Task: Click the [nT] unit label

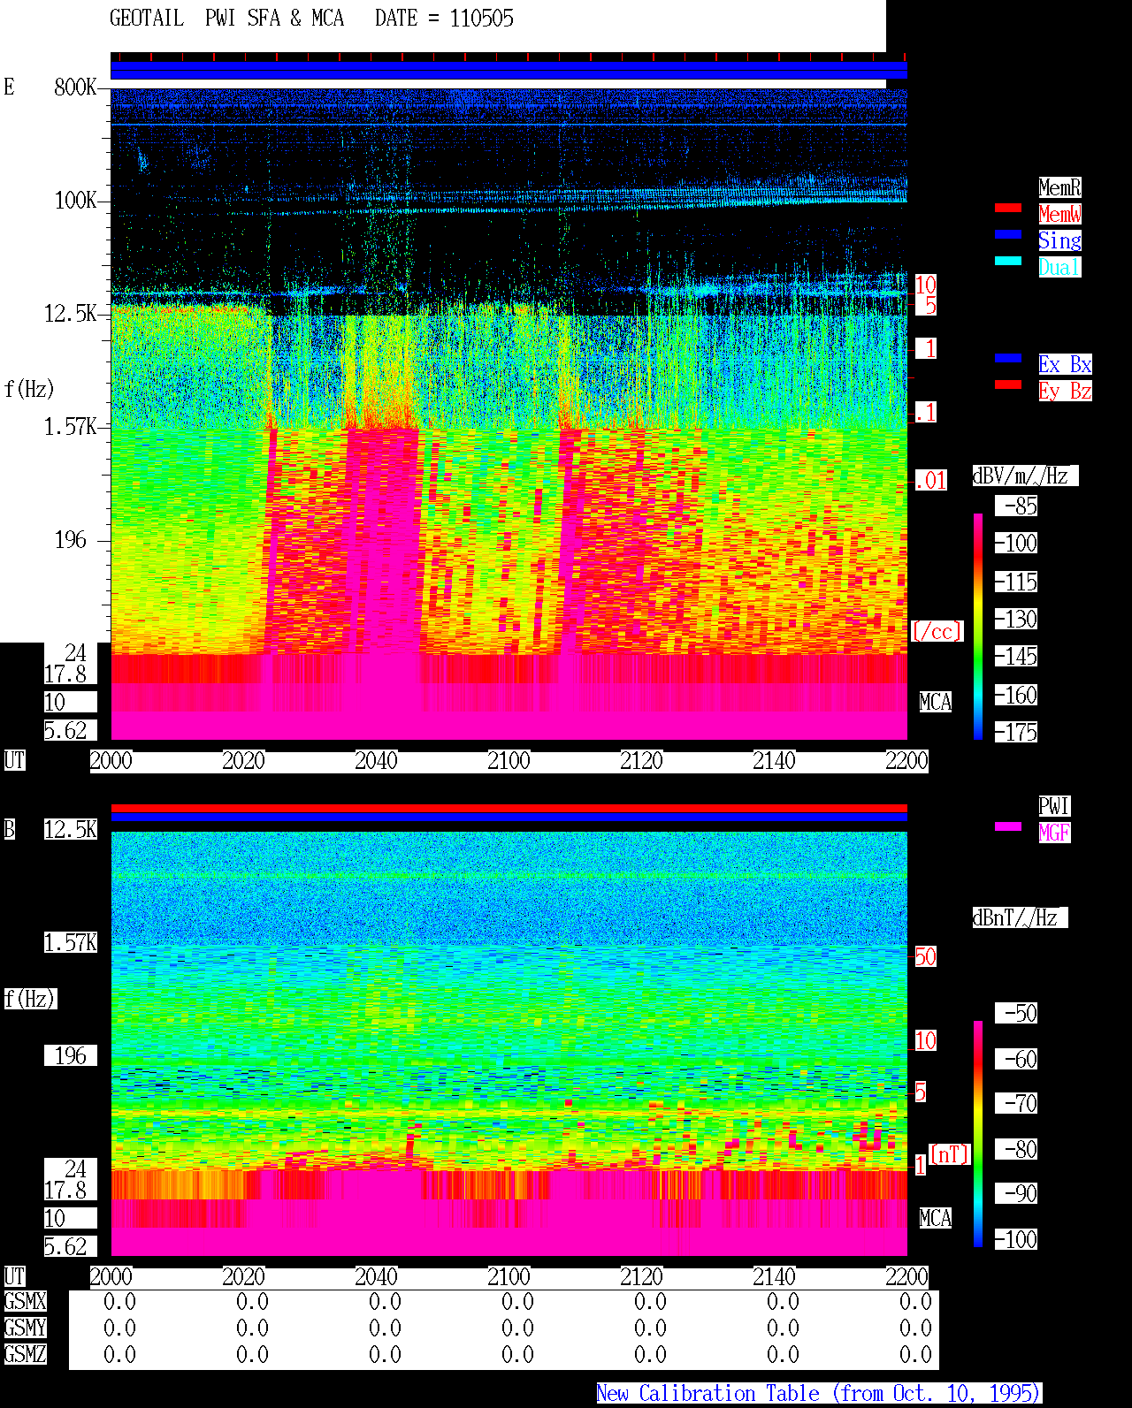Action: pos(950,1155)
